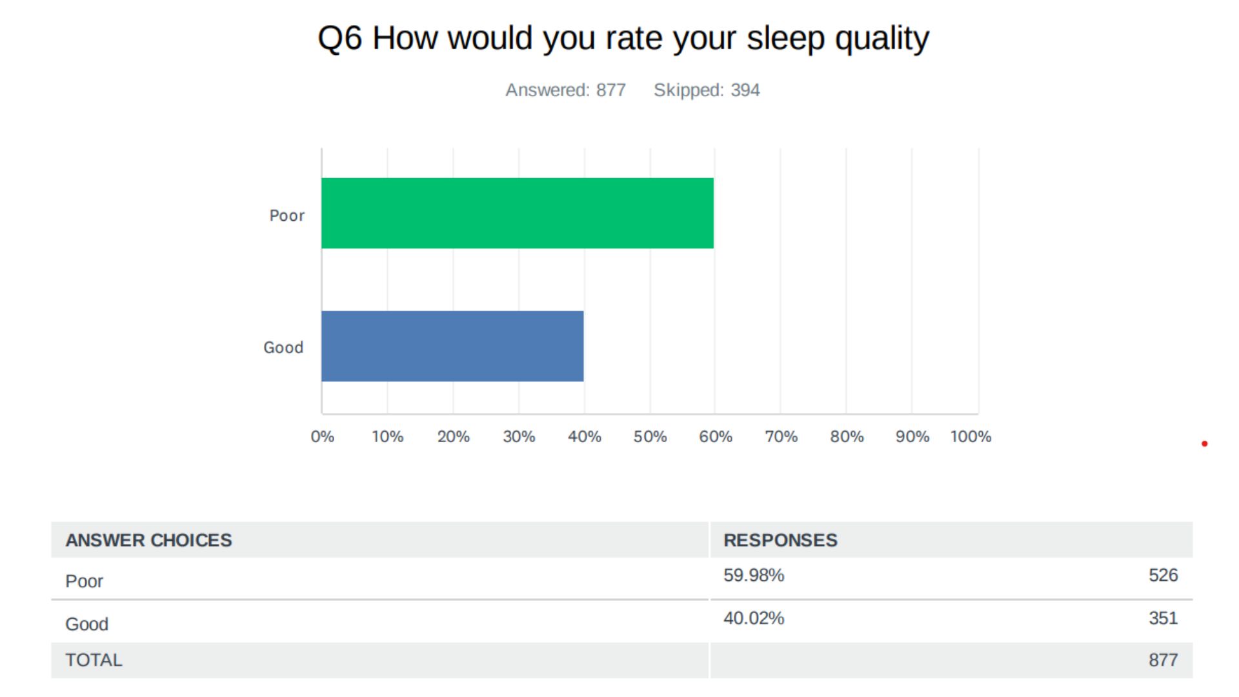The height and width of the screenshot is (697, 1239).
Task: Click the 50% axis label
Action: pyautogui.click(x=650, y=437)
